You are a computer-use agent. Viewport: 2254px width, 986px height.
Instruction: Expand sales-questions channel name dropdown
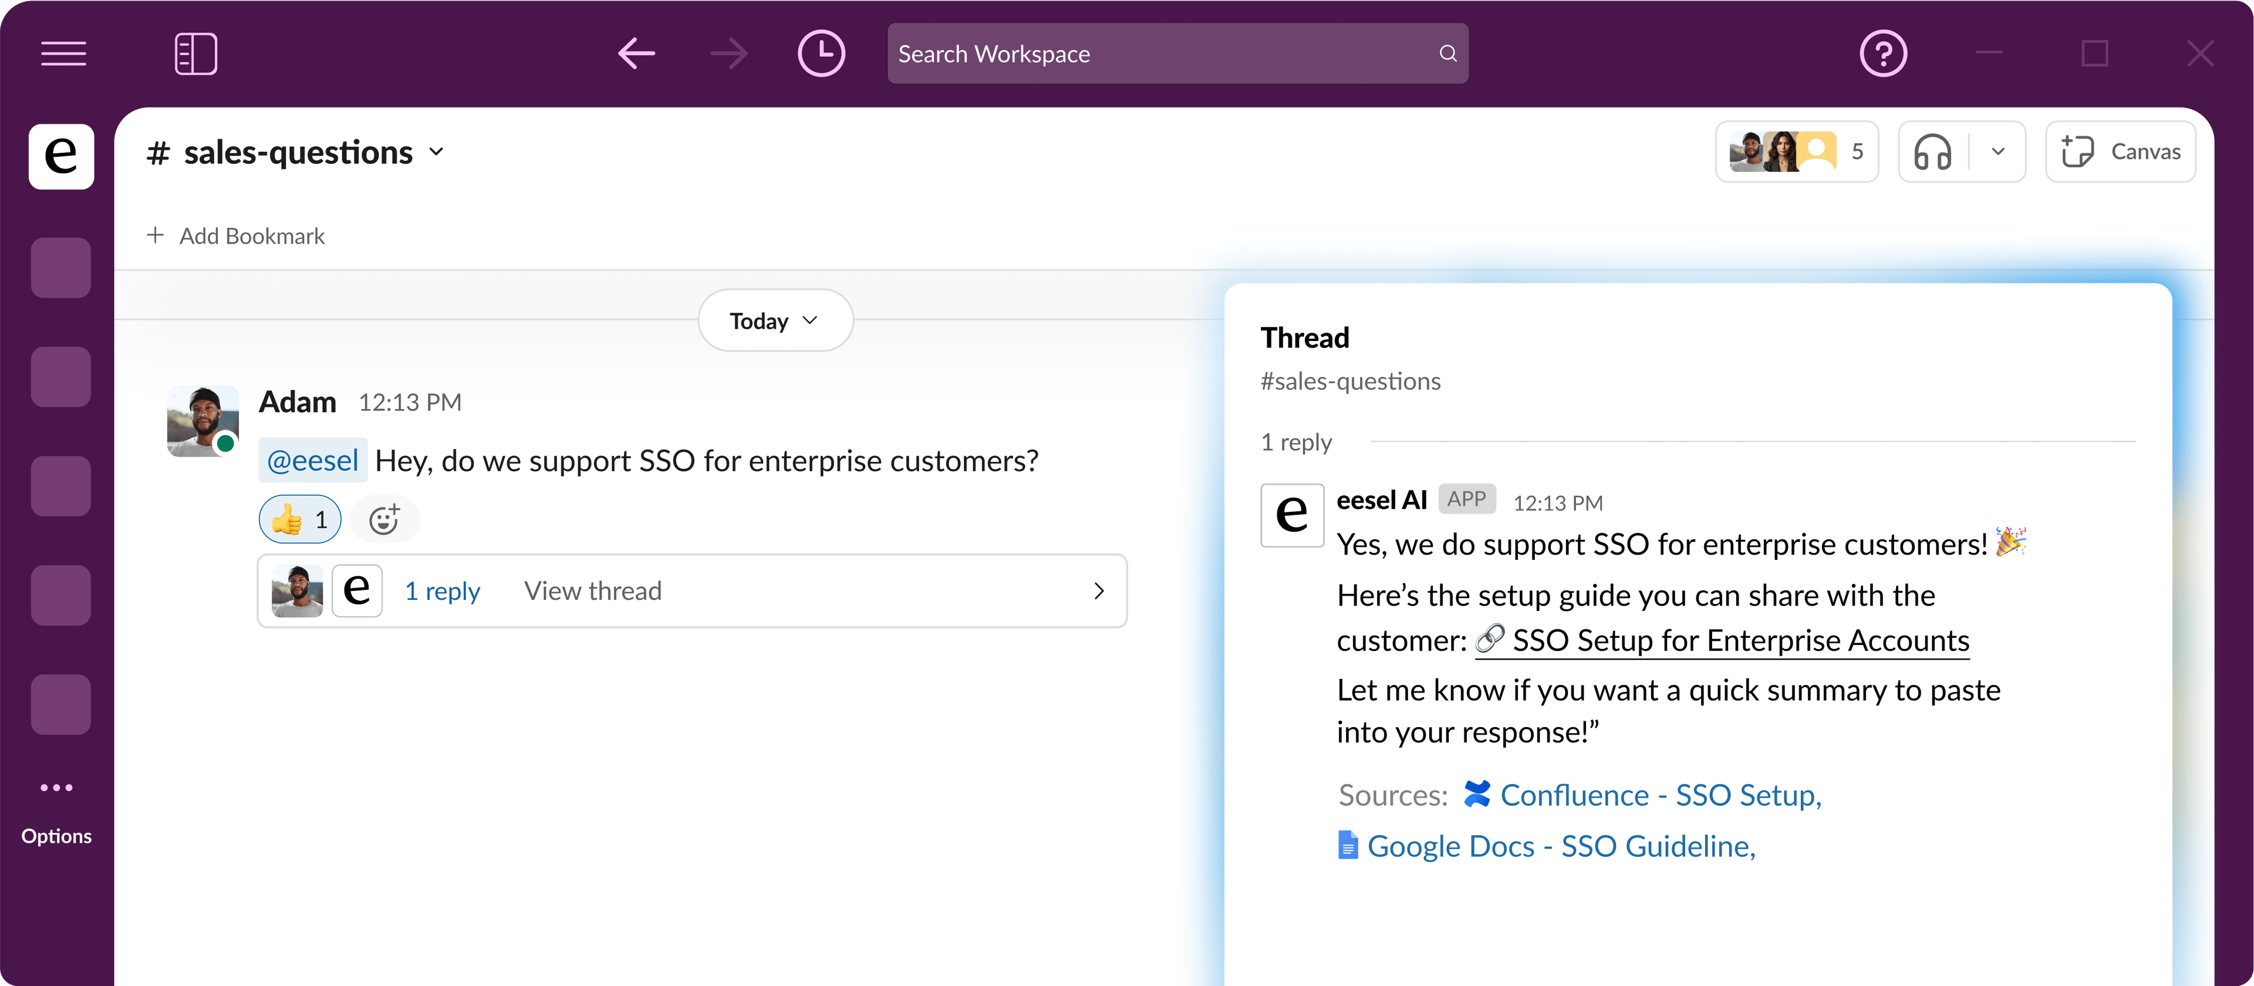(437, 152)
